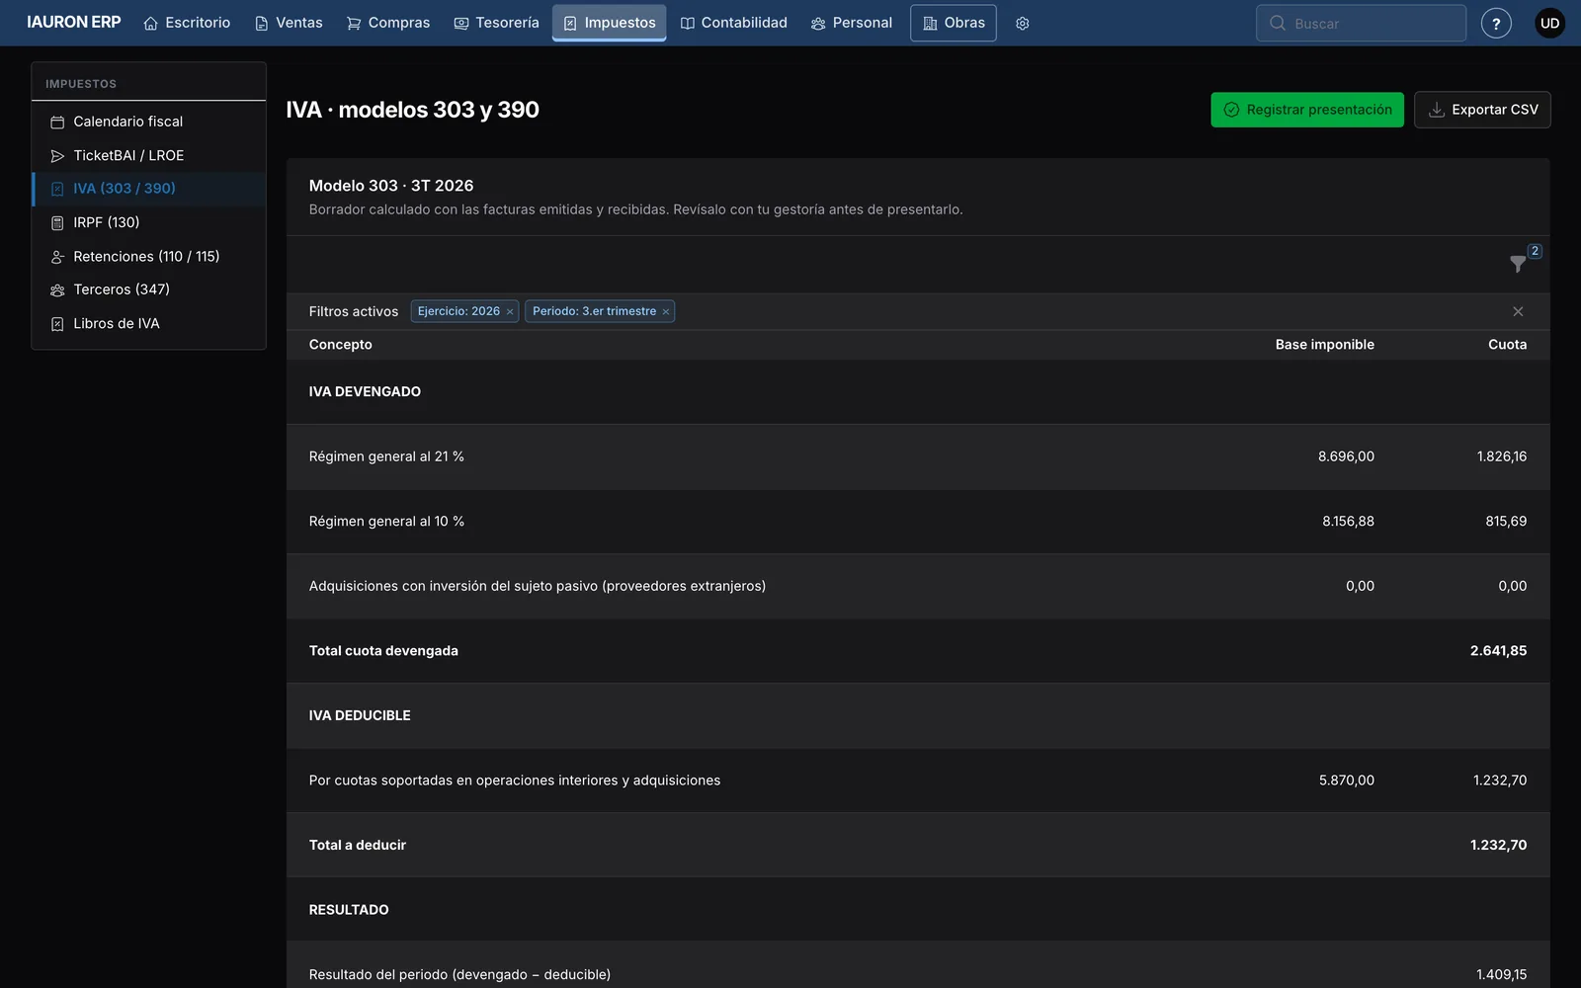The height and width of the screenshot is (988, 1581).
Task: Open the Contabilidad section
Action: [x=733, y=23]
